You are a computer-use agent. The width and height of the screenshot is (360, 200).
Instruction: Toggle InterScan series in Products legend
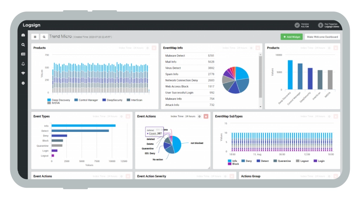135,100
